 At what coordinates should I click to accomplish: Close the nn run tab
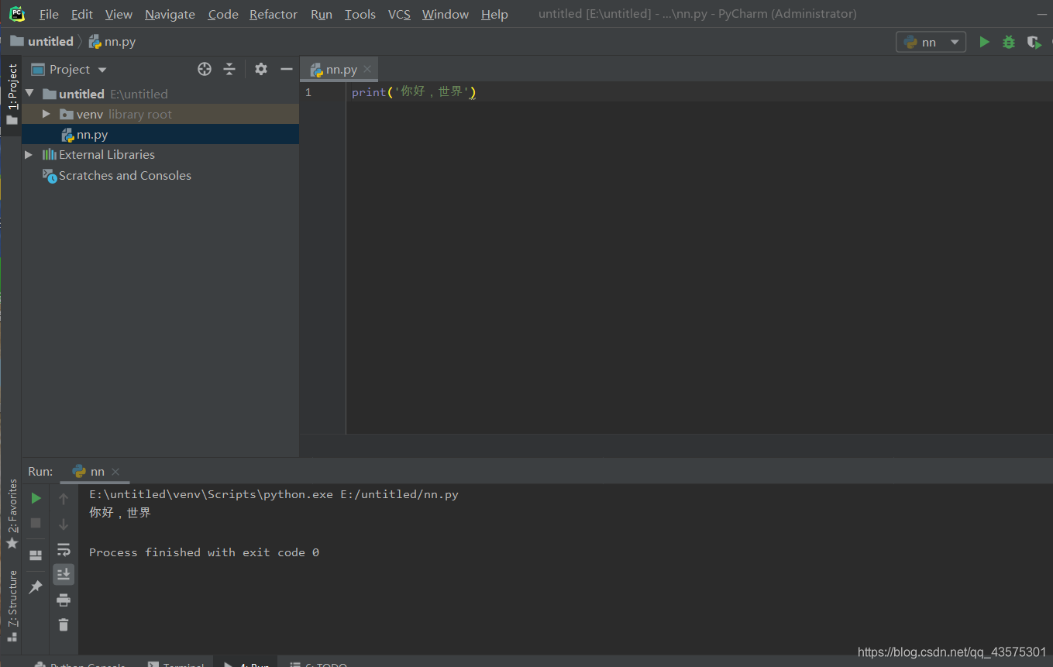coord(115,472)
